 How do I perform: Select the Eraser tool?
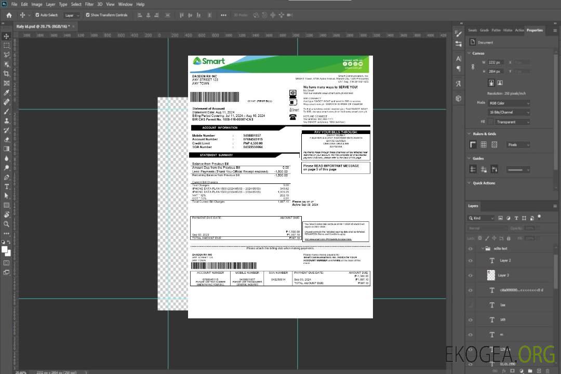pyautogui.click(x=6, y=140)
